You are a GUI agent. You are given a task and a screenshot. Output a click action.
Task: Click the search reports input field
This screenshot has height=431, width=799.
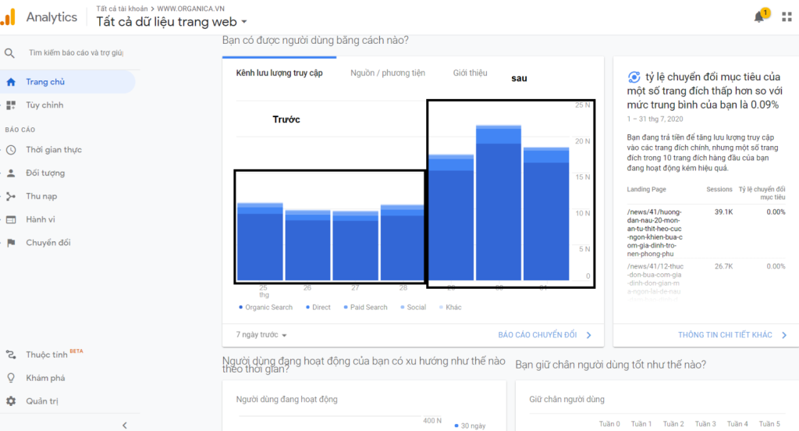pyautogui.click(x=76, y=53)
